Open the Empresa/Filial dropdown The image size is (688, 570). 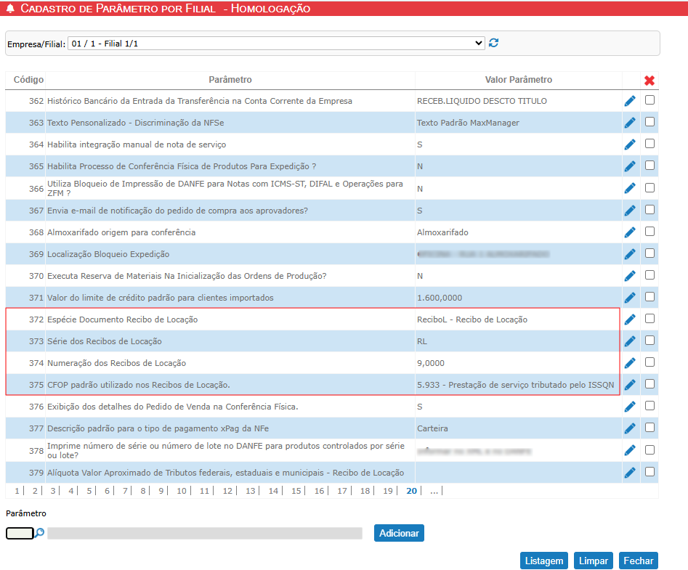coord(276,44)
